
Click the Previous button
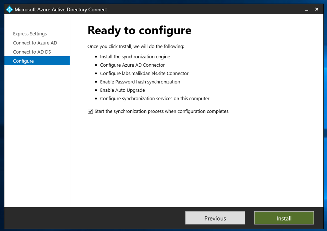click(215, 218)
